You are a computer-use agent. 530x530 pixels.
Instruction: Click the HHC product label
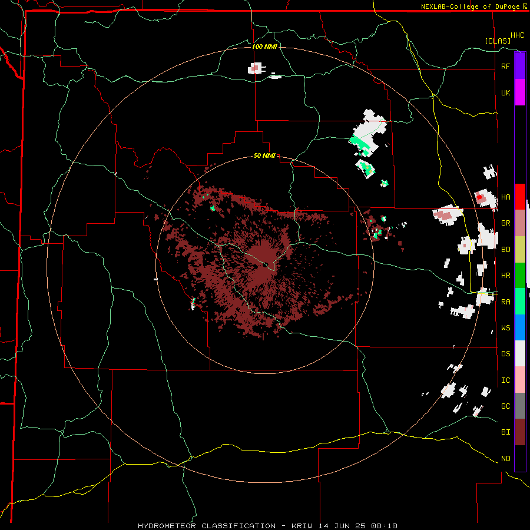pos(517,35)
